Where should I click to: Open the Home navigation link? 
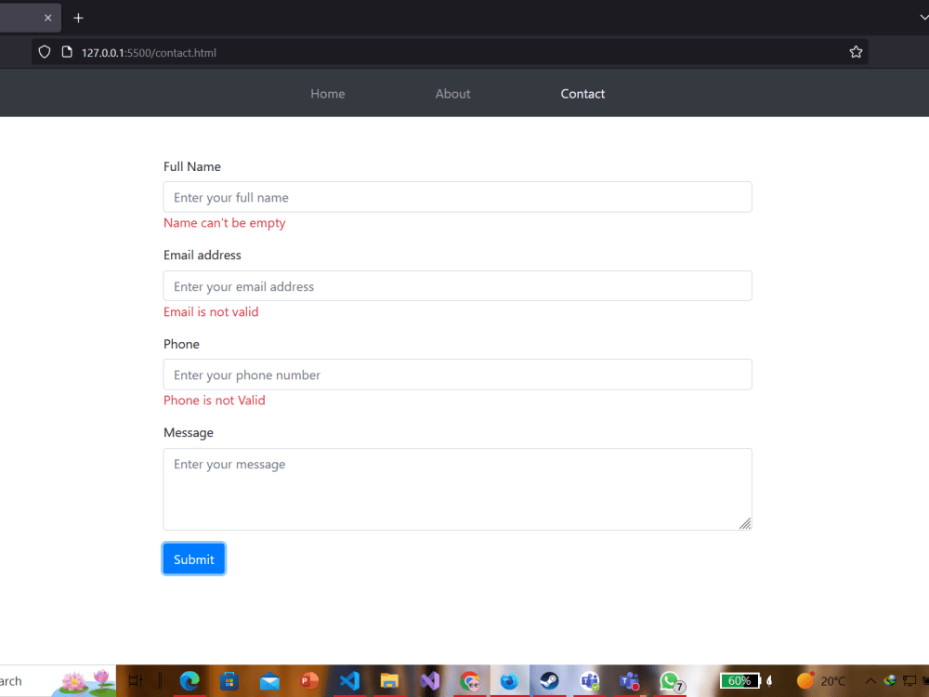[328, 94]
